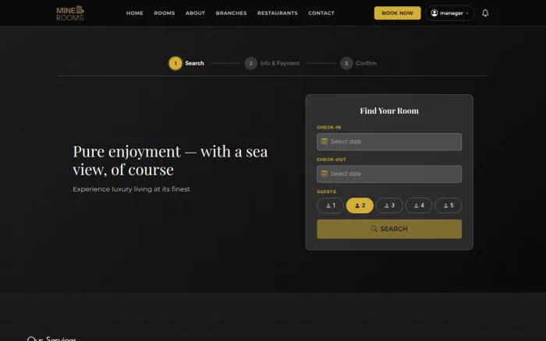The image size is (546, 341).
Task: Select 4 guests option
Action: pyautogui.click(x=419, y=206)
